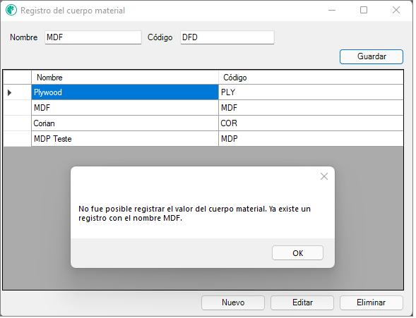Screen dimensions: 416x318
Task: Click the Editar button
Action: [x=304, y=304]
